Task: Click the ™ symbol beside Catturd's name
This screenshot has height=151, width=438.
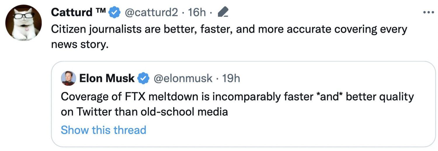Action: 101,11
